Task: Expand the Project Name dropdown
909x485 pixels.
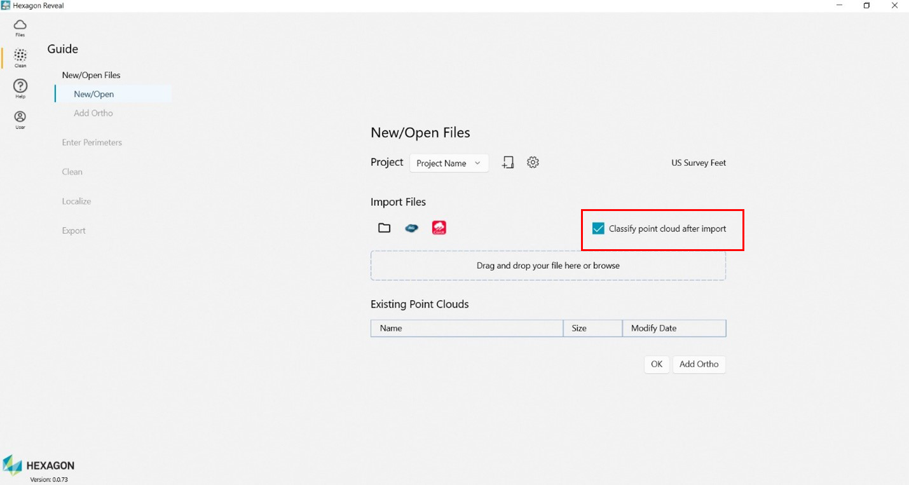Action: (449, 163)
